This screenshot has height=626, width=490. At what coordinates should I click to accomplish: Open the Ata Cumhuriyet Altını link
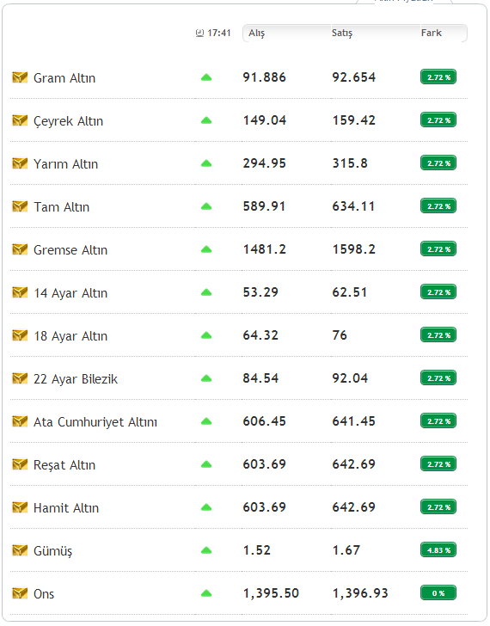[95, 422]
